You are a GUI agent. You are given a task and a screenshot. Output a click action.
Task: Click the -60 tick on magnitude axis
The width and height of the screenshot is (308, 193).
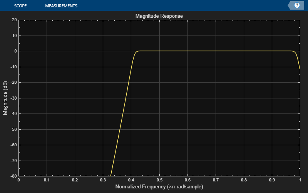pyautogui.click(x=14, y=145)
